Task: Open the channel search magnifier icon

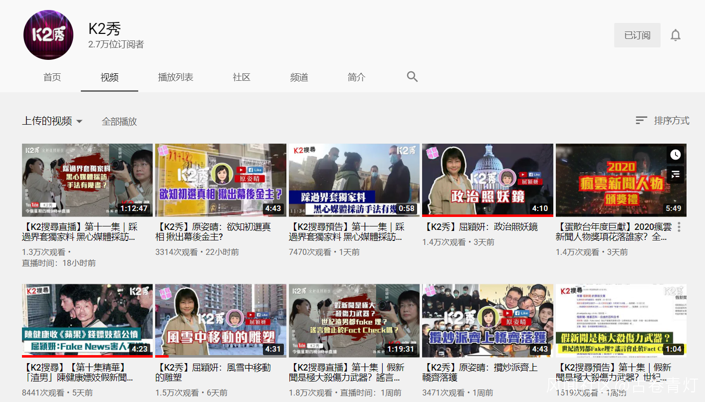Action: (412, 77)
